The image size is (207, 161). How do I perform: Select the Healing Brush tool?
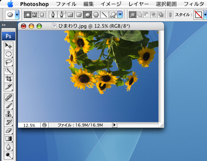[9, 98]
